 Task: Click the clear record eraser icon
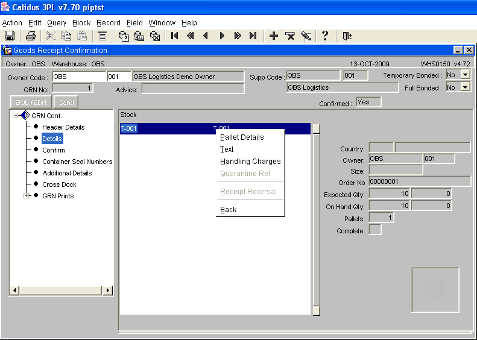[306, 36]
